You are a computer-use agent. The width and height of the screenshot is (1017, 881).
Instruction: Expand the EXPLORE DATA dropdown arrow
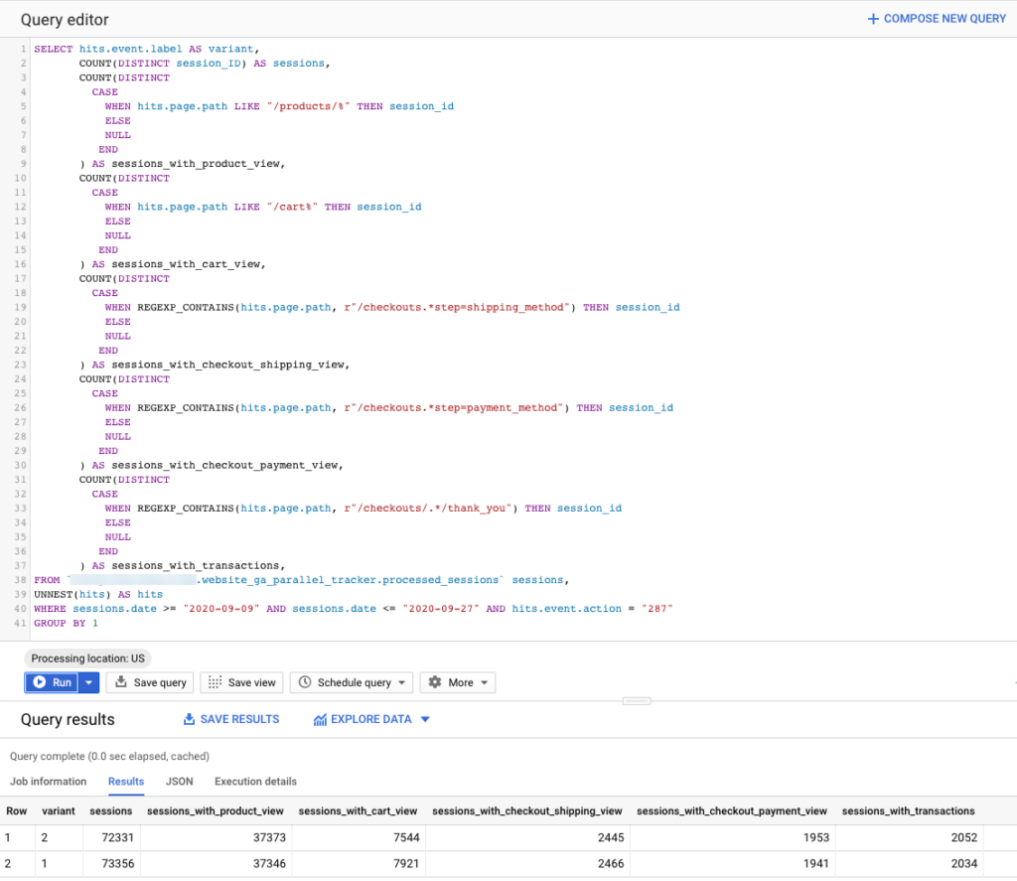tap(427, 719)
